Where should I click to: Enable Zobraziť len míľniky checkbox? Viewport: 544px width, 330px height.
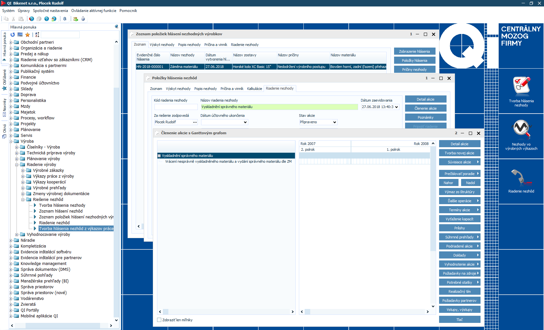[159, 320]
